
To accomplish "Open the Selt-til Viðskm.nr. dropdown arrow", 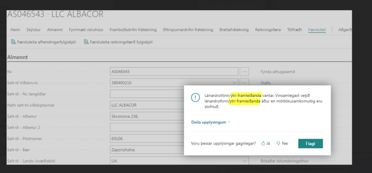I will [x=235, y=83].
